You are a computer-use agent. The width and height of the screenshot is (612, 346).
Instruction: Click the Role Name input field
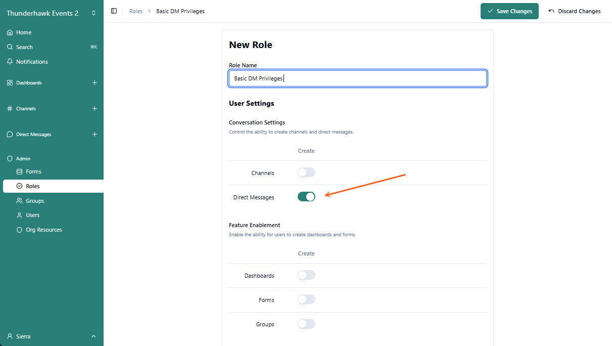point(358,78)
